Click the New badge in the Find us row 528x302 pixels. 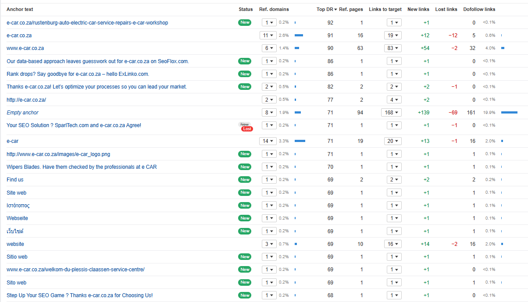point(245,180)
